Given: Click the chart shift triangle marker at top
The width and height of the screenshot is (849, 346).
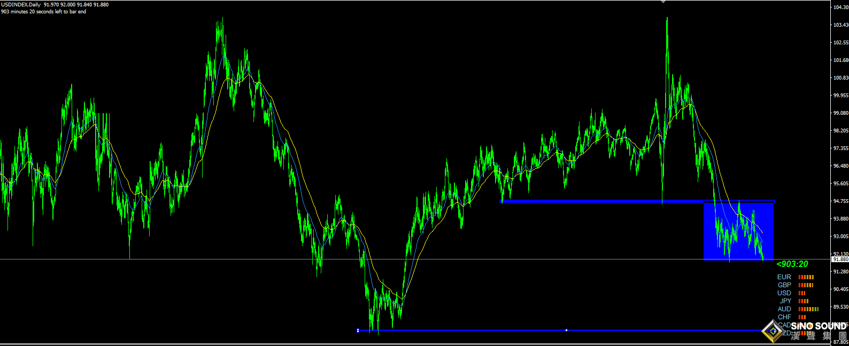Looking at the screenshot, I should tap(663, 2).
